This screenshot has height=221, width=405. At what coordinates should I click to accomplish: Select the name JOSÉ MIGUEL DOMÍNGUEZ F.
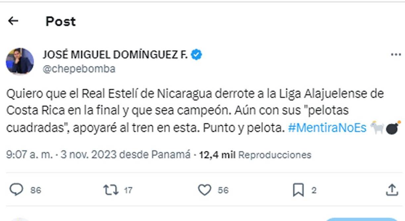pos(116,55)
